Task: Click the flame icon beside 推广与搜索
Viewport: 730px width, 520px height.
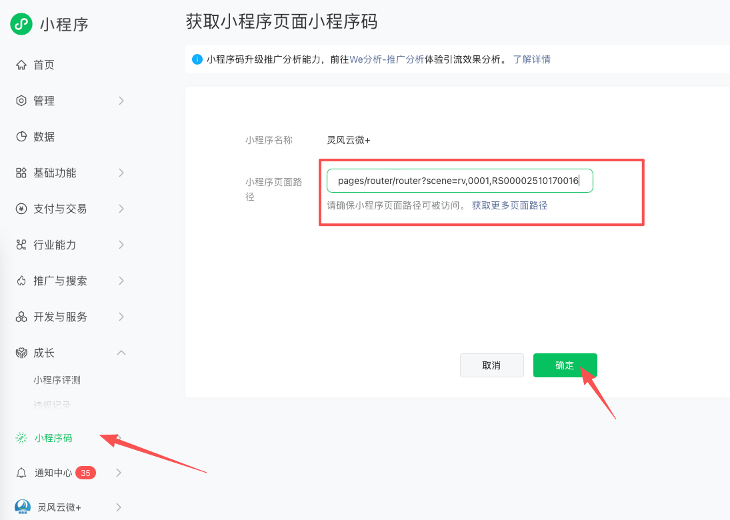Action: (21, 281)
